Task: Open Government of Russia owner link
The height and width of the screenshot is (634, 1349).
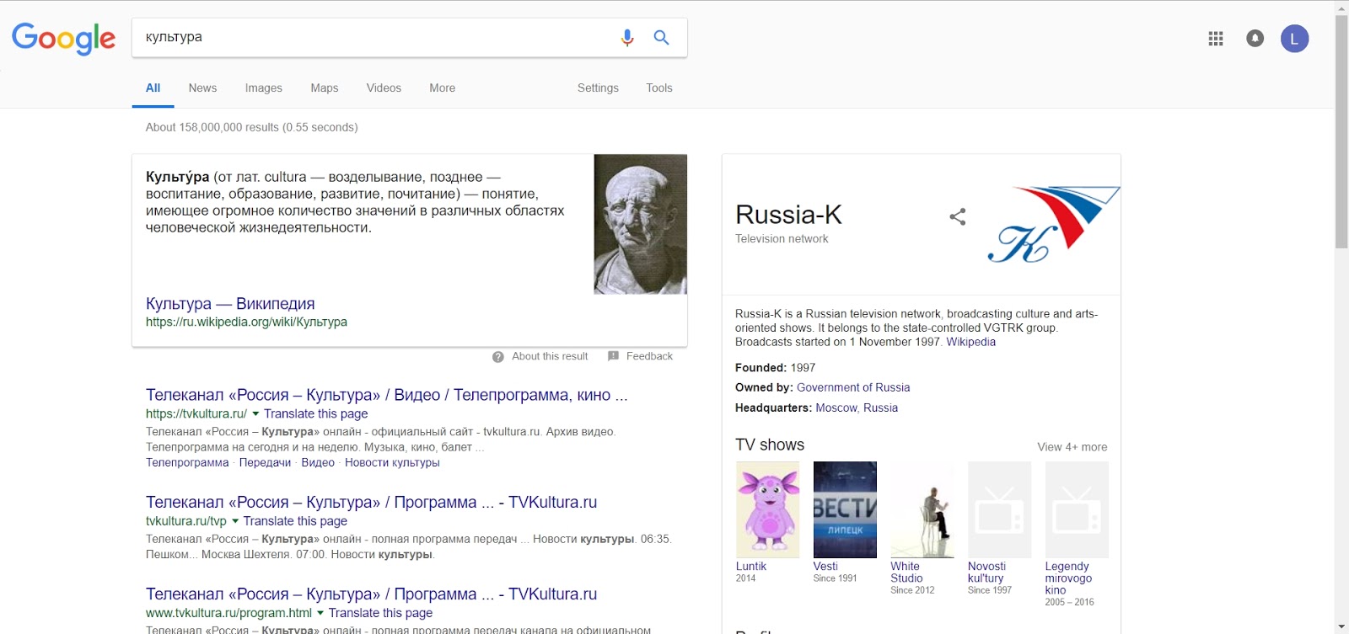Action: 853,387
